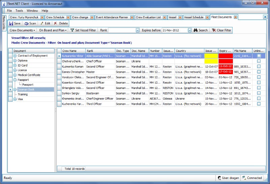Click the Search binoculars icon
This screenshot has width=270, height=184.
click(x=195, y=30)
